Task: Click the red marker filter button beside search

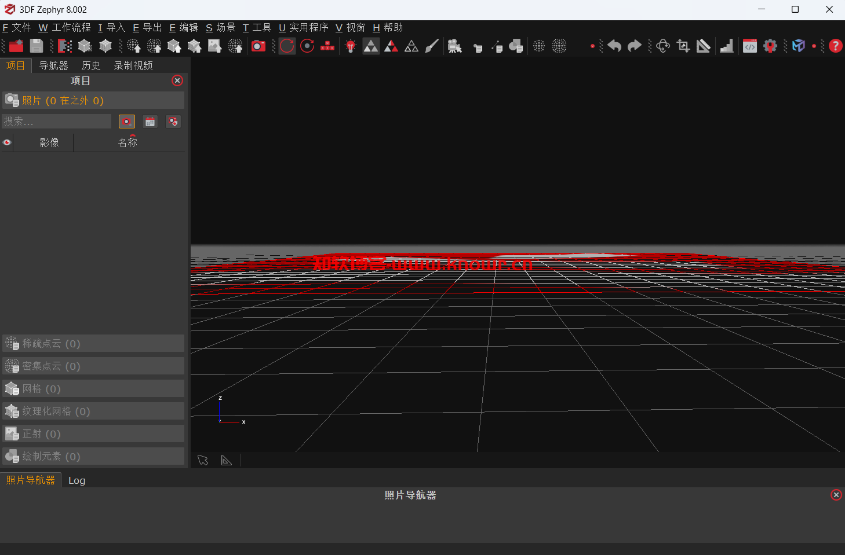Action: click(x=173, y=122)
